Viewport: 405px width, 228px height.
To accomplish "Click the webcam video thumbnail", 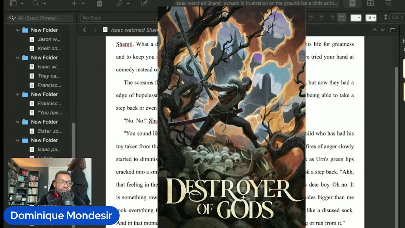I will (x=50, y=182).
